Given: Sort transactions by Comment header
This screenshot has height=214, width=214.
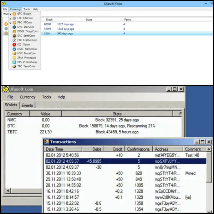Looking at the screenshot, I should click(x=194, y=149).
